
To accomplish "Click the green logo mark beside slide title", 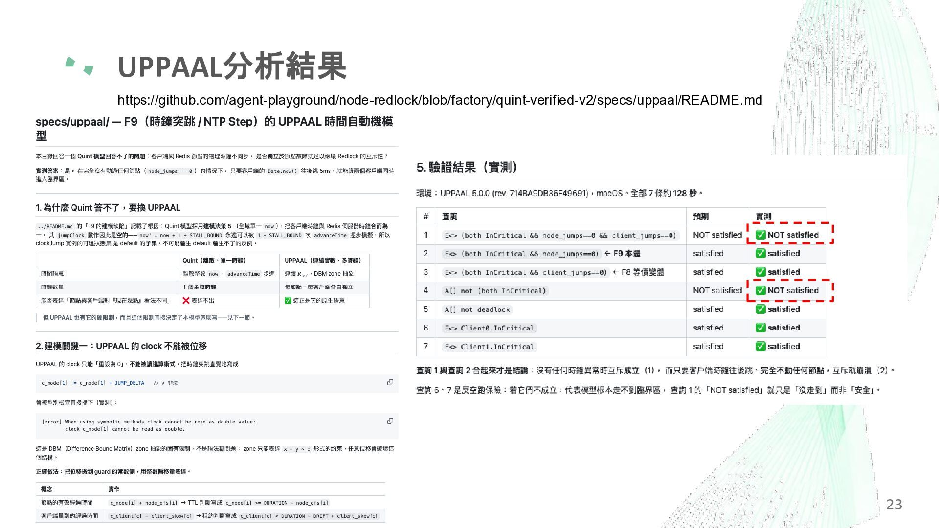I will (79, 66).
